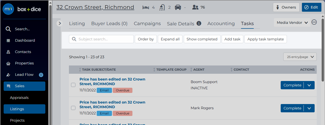Click the Lead Flow count badge
This screenshot has height=125, width=325.
pyautogui.click(x=41, y=75)
